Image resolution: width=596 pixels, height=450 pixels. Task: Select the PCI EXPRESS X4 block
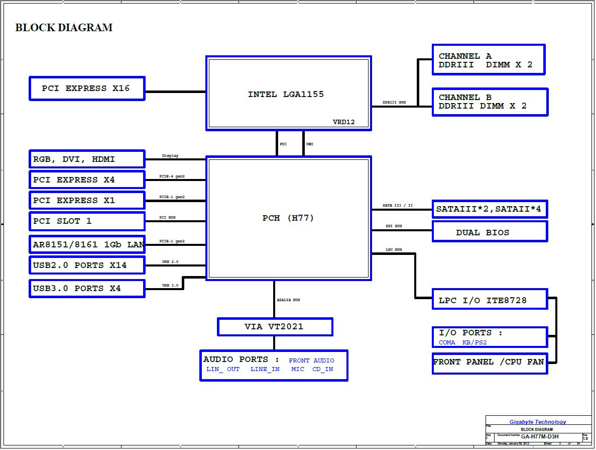[87, 180]
